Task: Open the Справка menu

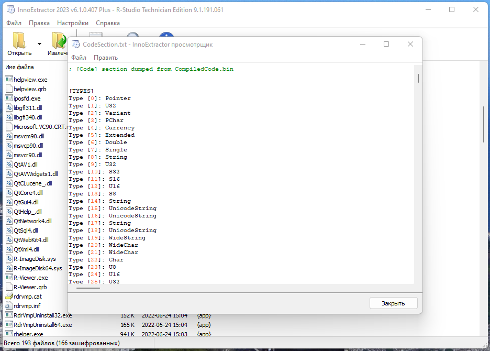Action: tap(108, 23)
